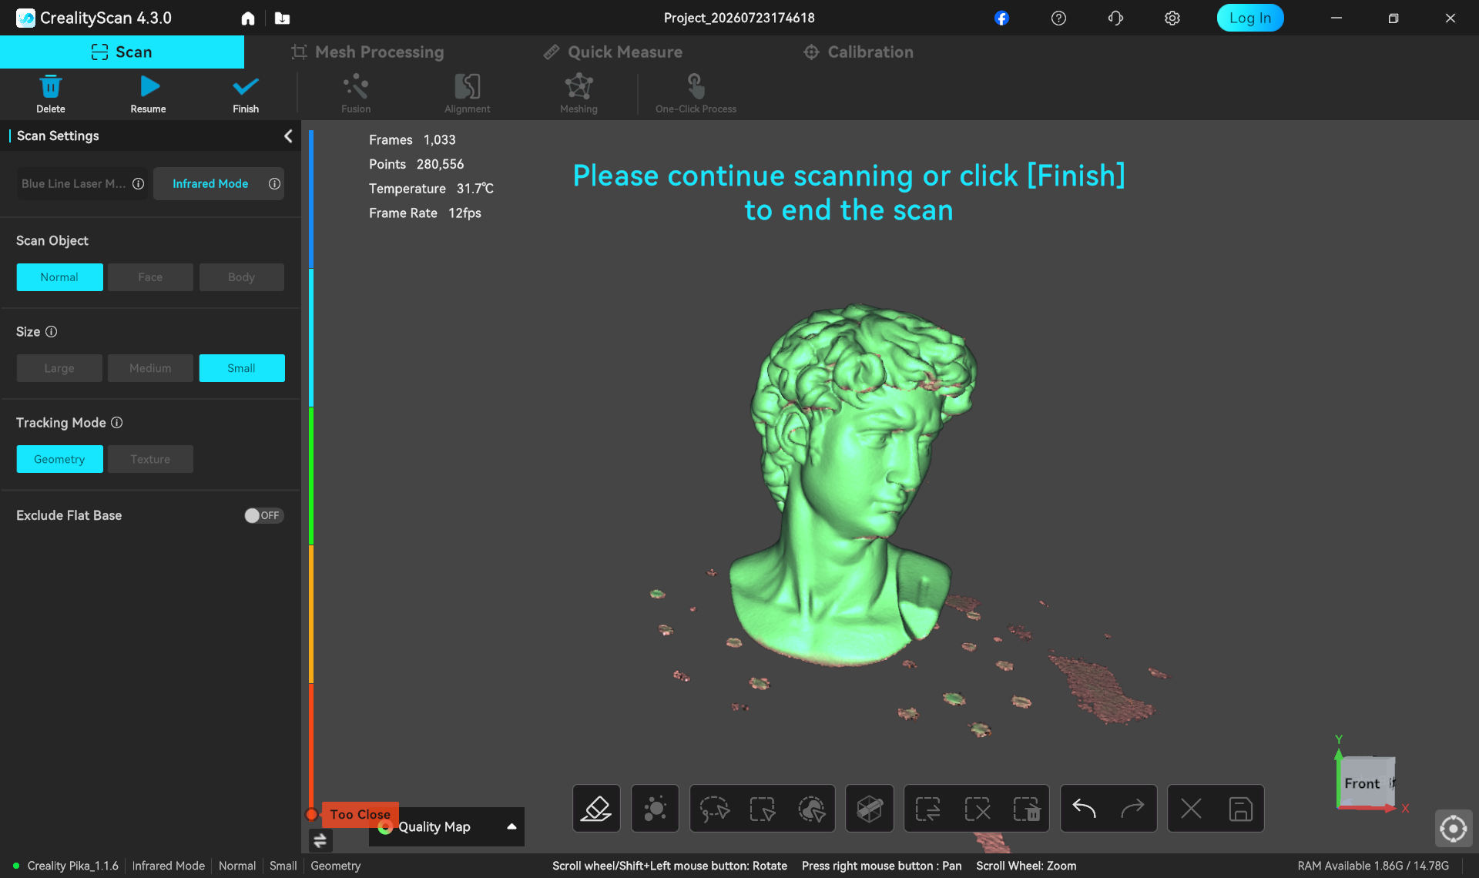Click the Frame Rate 12fps readout
Viewport: 1479px width, 878px height.
pos(424,213)
